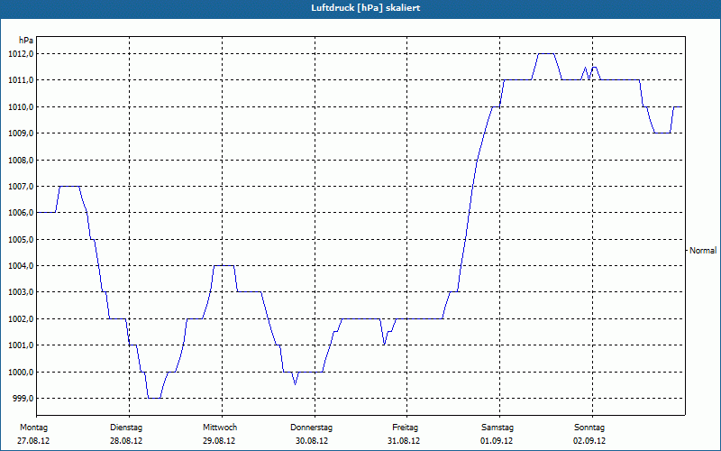Click the date 02.09.12
This screenshot has width=721, height=451.
[589, 441]
